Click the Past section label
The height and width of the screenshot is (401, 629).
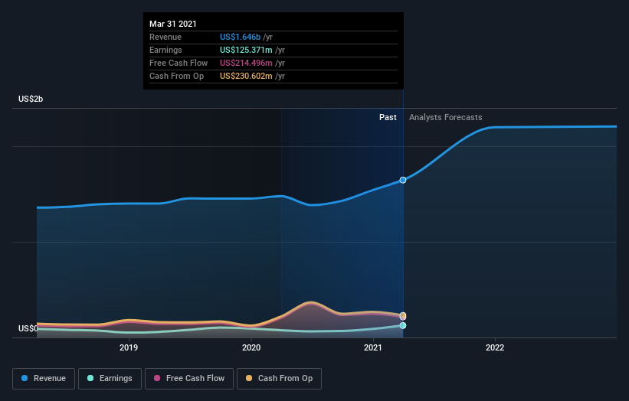pyautogui.click(x=388, y=117)
